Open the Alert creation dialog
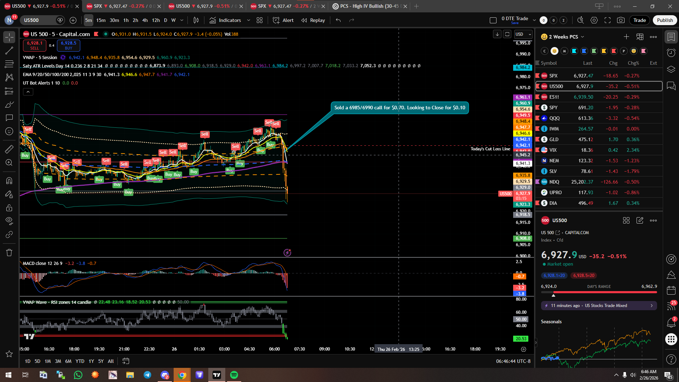679x382 pixels. coord(283,20)
